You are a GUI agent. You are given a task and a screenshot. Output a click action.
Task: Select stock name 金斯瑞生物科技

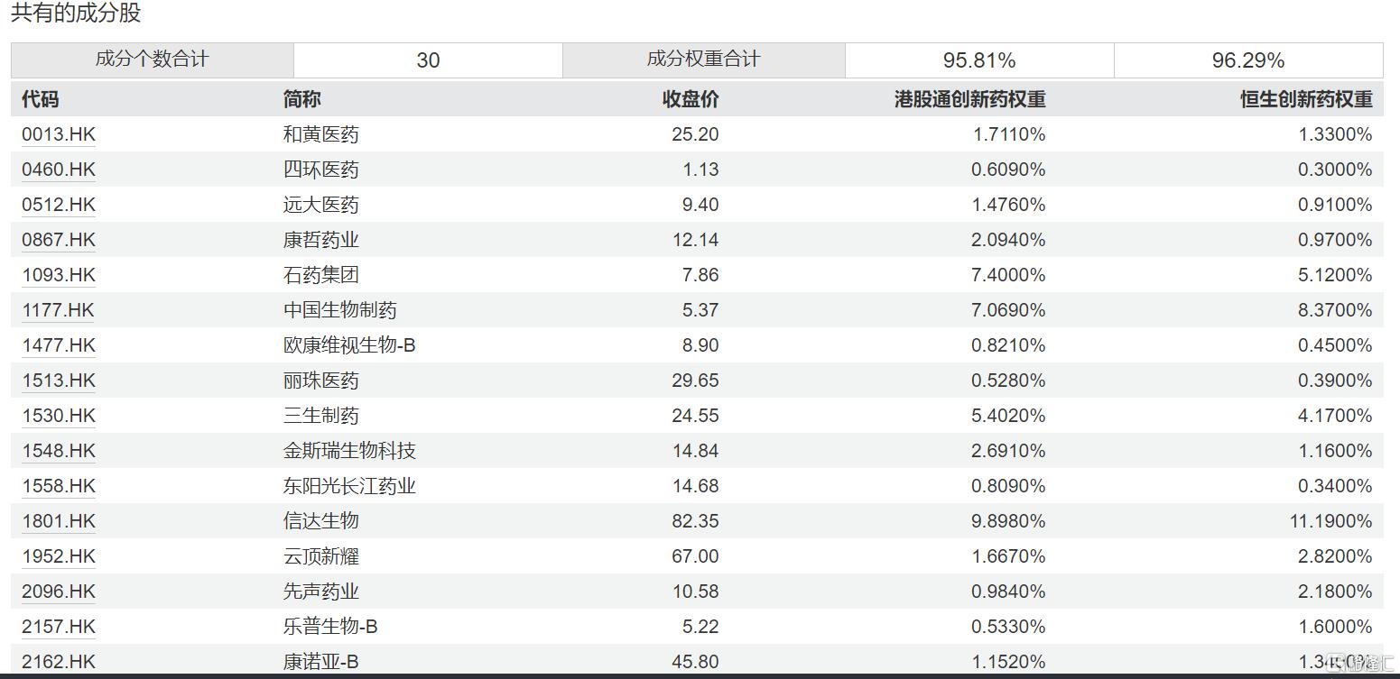[349, 451]
